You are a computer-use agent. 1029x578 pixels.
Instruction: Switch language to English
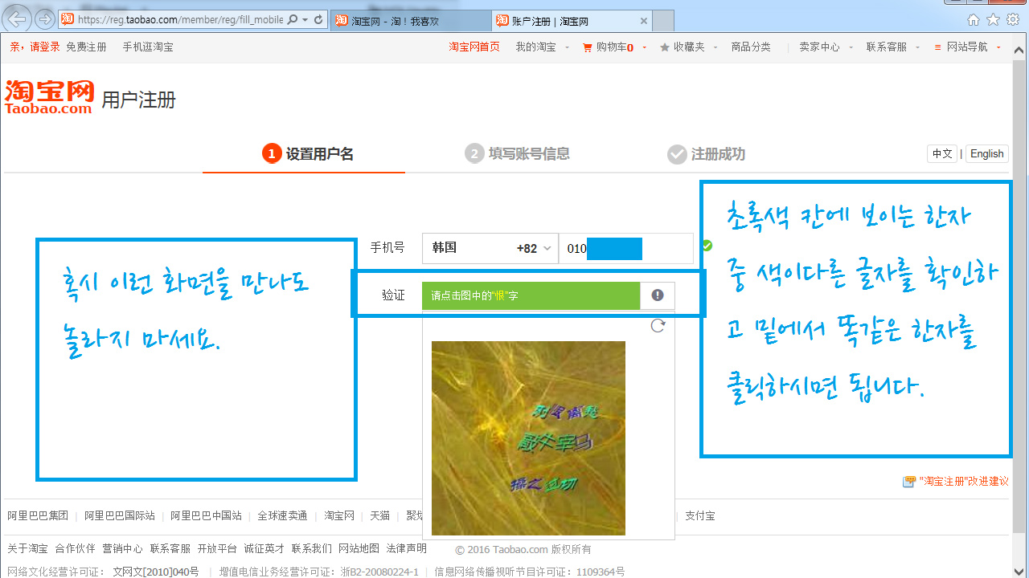(x=986, y=154)
